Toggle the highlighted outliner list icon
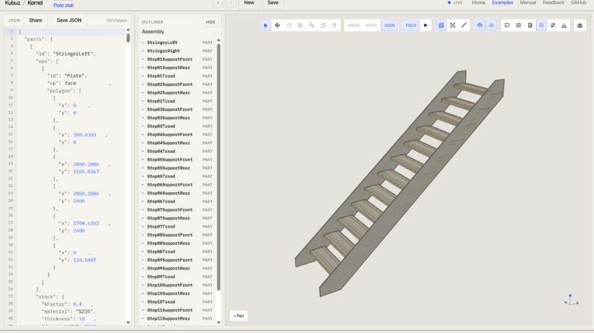 pos(541,25)
